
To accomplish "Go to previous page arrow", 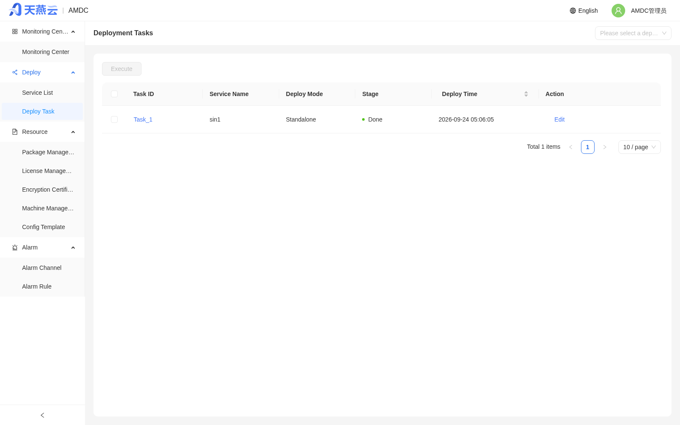I will coord(571,147).
